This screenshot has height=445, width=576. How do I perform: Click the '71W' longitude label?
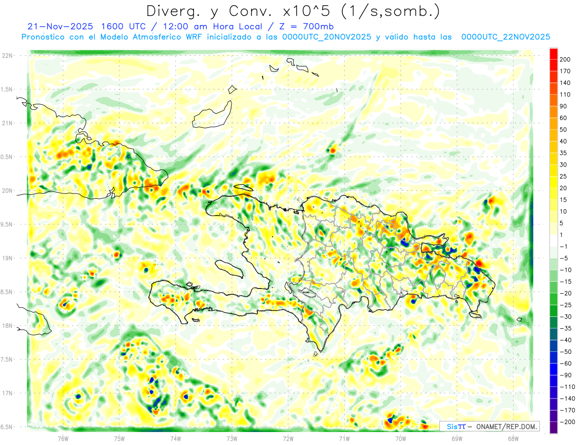pyautogui.click(x=344, y=438)
